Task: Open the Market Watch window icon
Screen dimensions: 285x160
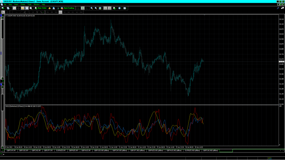Action: [x=14, y=8]
